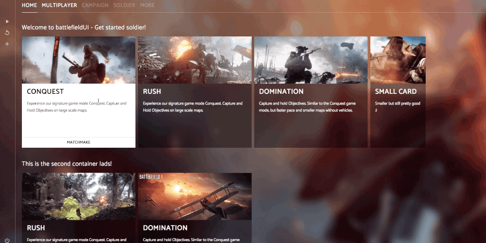
Task: Select the Rush card tank image
Action: pos(195,60)
